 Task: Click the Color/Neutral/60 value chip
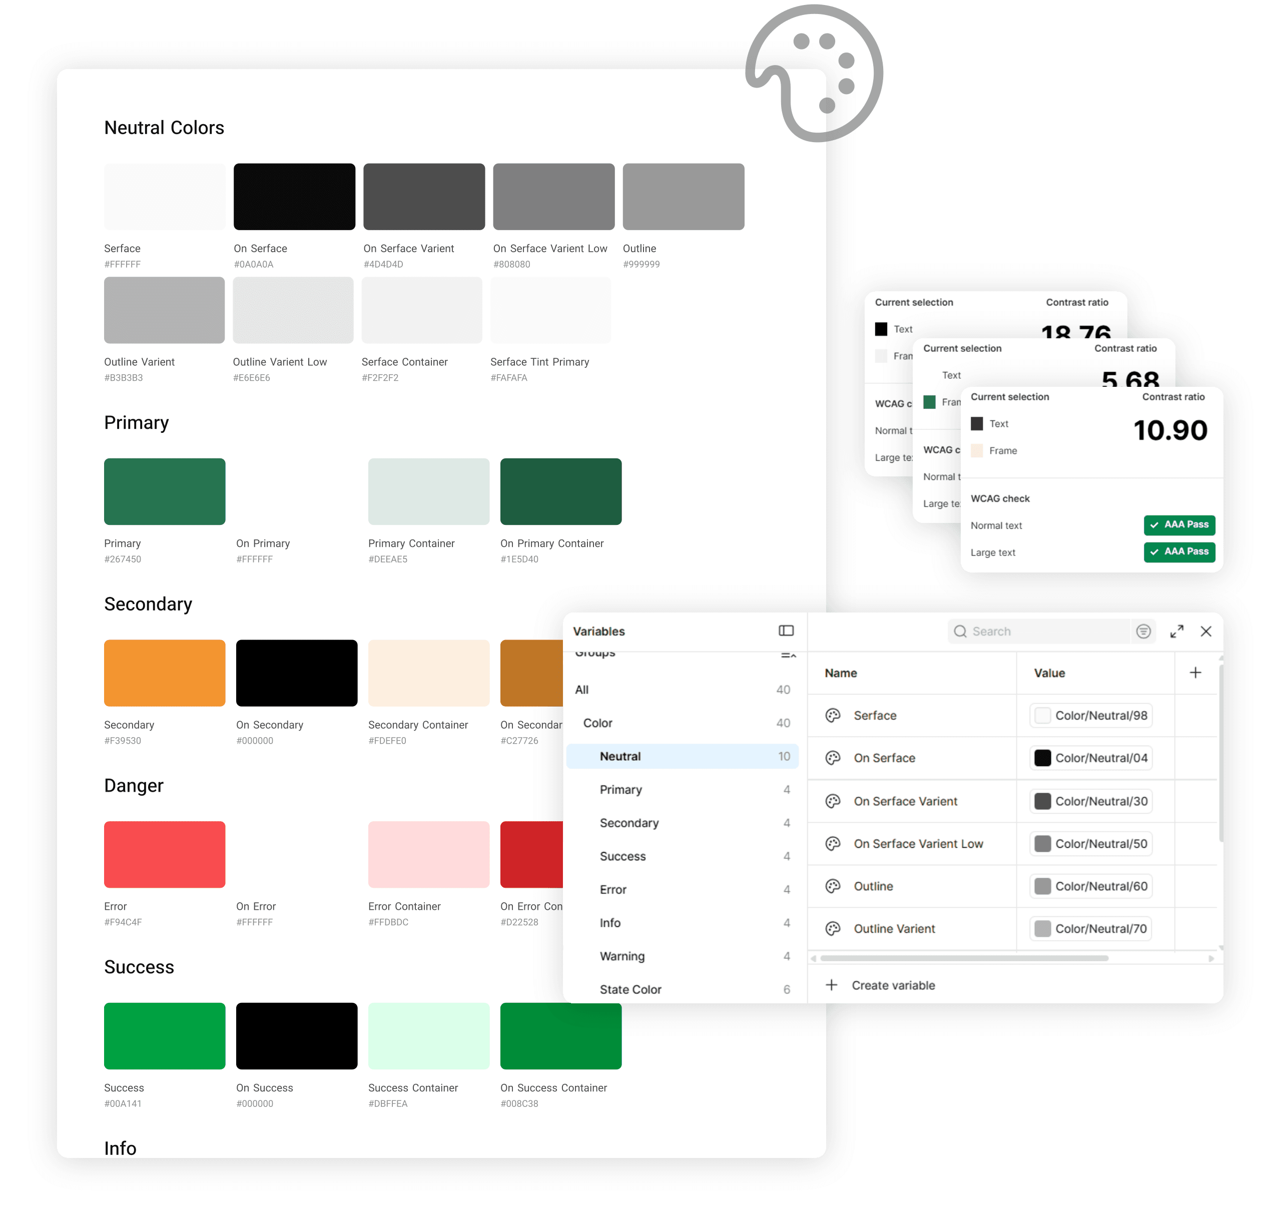point(1090,886)
